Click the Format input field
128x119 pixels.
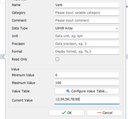coord(87,52)
